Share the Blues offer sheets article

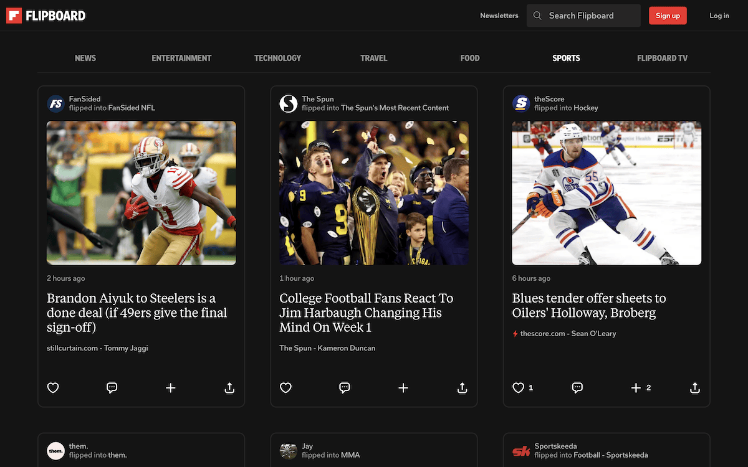click(695, 388)
